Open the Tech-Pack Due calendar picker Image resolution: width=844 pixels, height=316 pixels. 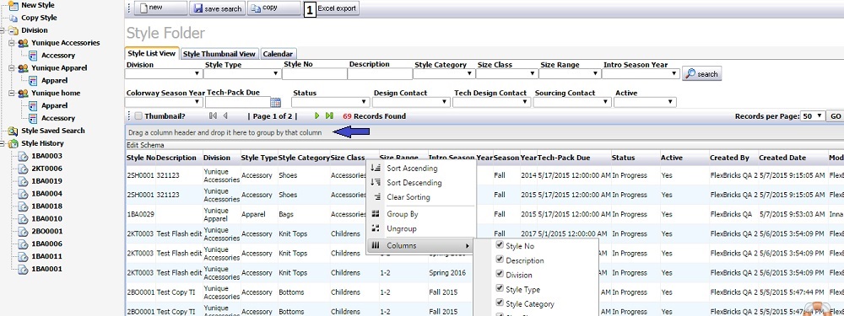[276, 102]
